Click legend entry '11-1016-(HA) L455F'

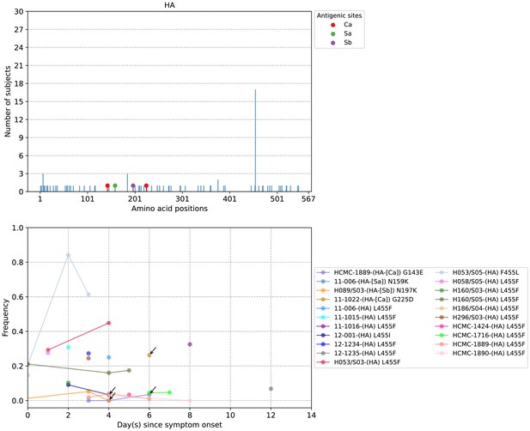tap(356, 326)
